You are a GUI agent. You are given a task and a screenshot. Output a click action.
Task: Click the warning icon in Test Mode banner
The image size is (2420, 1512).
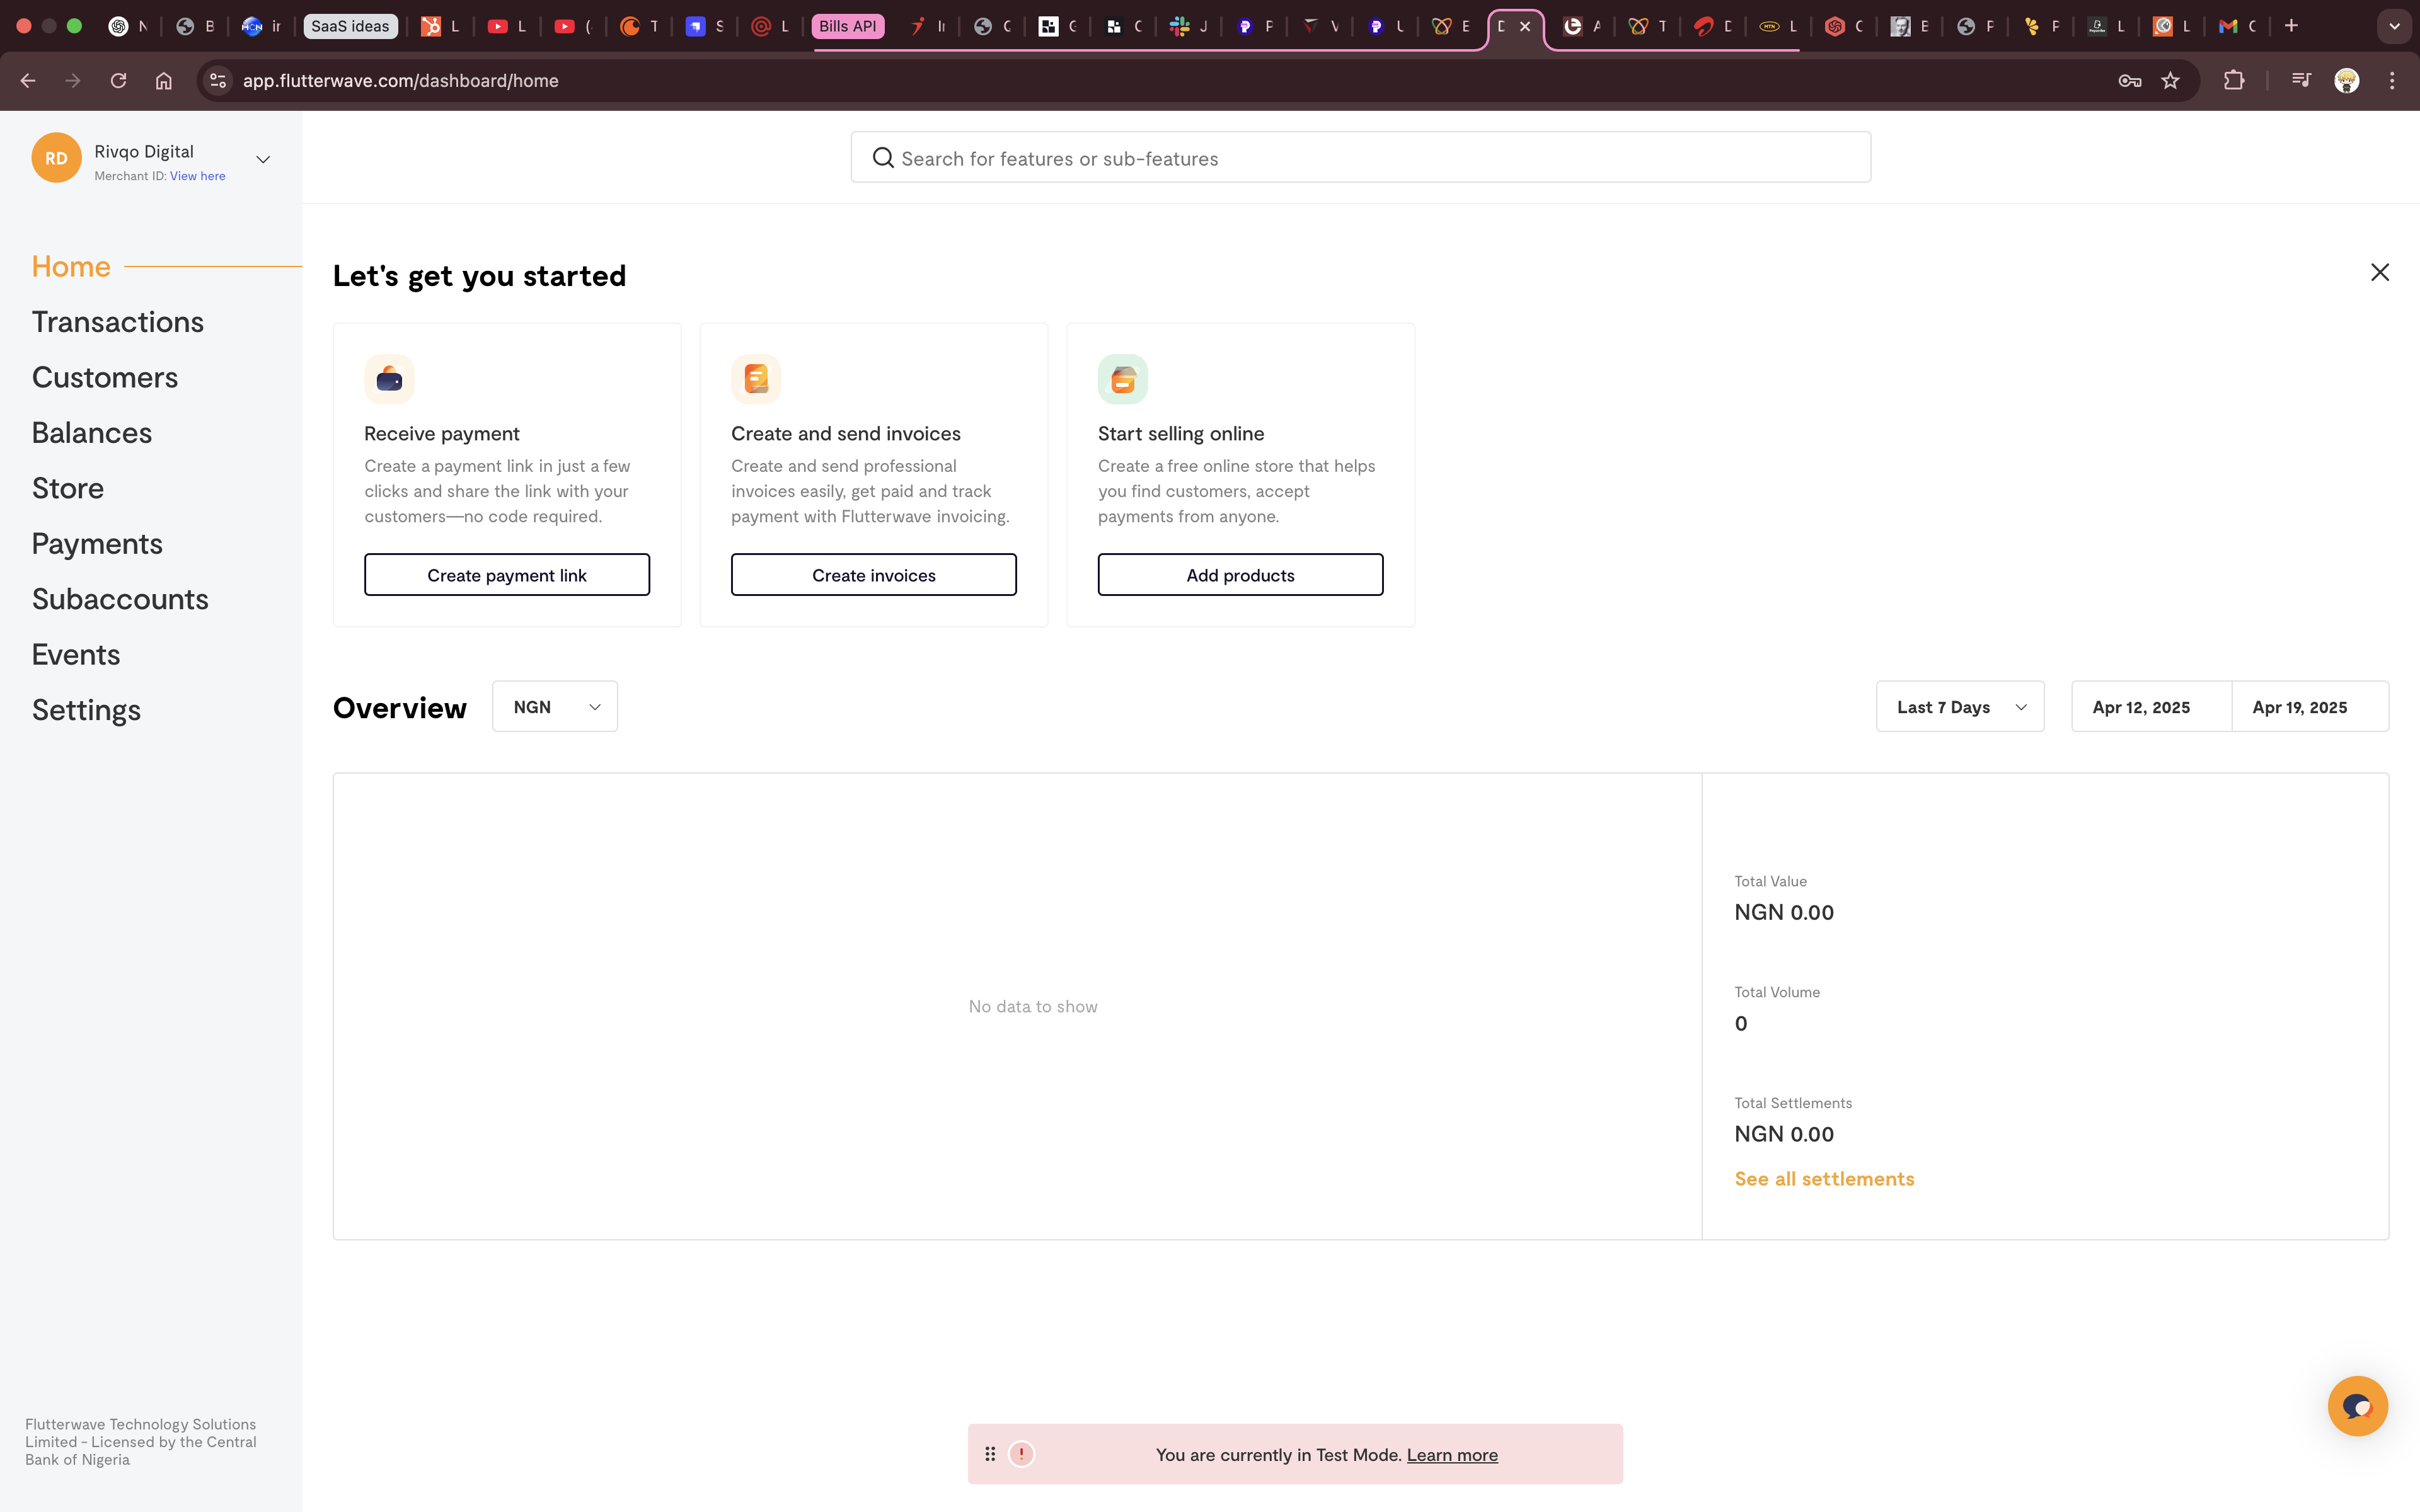pyautogui.click(x=1021, y=1454)
